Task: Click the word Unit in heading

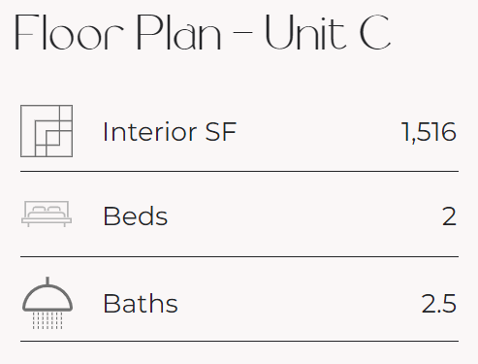Action: (305, 33)
